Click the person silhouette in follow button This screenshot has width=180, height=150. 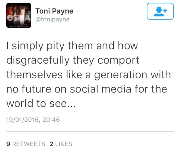coord(159,11)
